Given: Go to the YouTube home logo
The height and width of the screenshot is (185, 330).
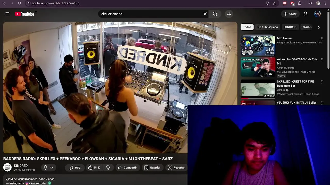Looking at the screenshot, I should [x=24, y=14].
